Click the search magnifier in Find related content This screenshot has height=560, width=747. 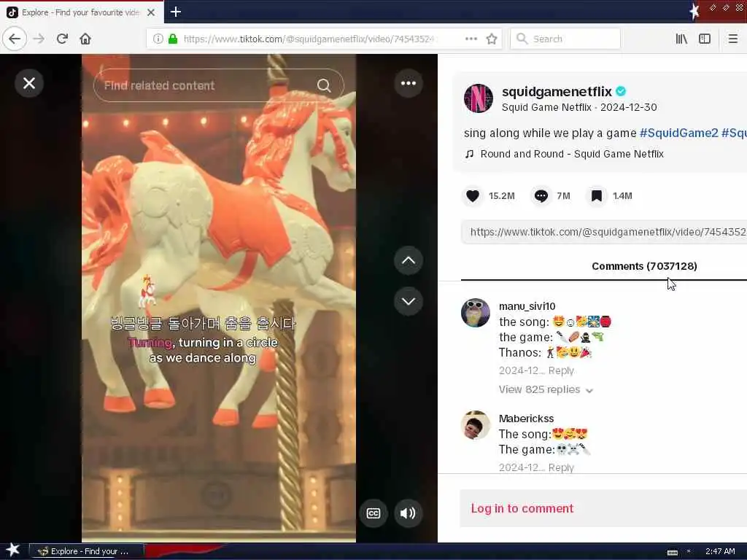click(x=324, y=85)
